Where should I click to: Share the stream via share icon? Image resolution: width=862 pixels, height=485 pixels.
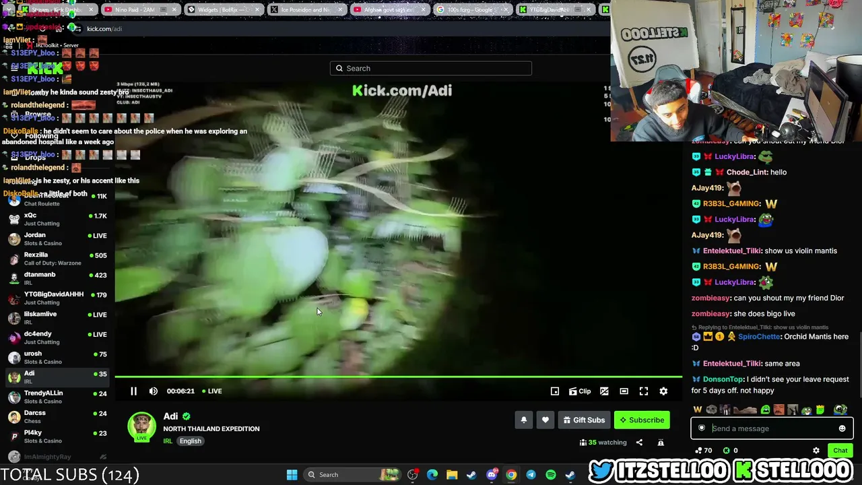coord(639,443)
